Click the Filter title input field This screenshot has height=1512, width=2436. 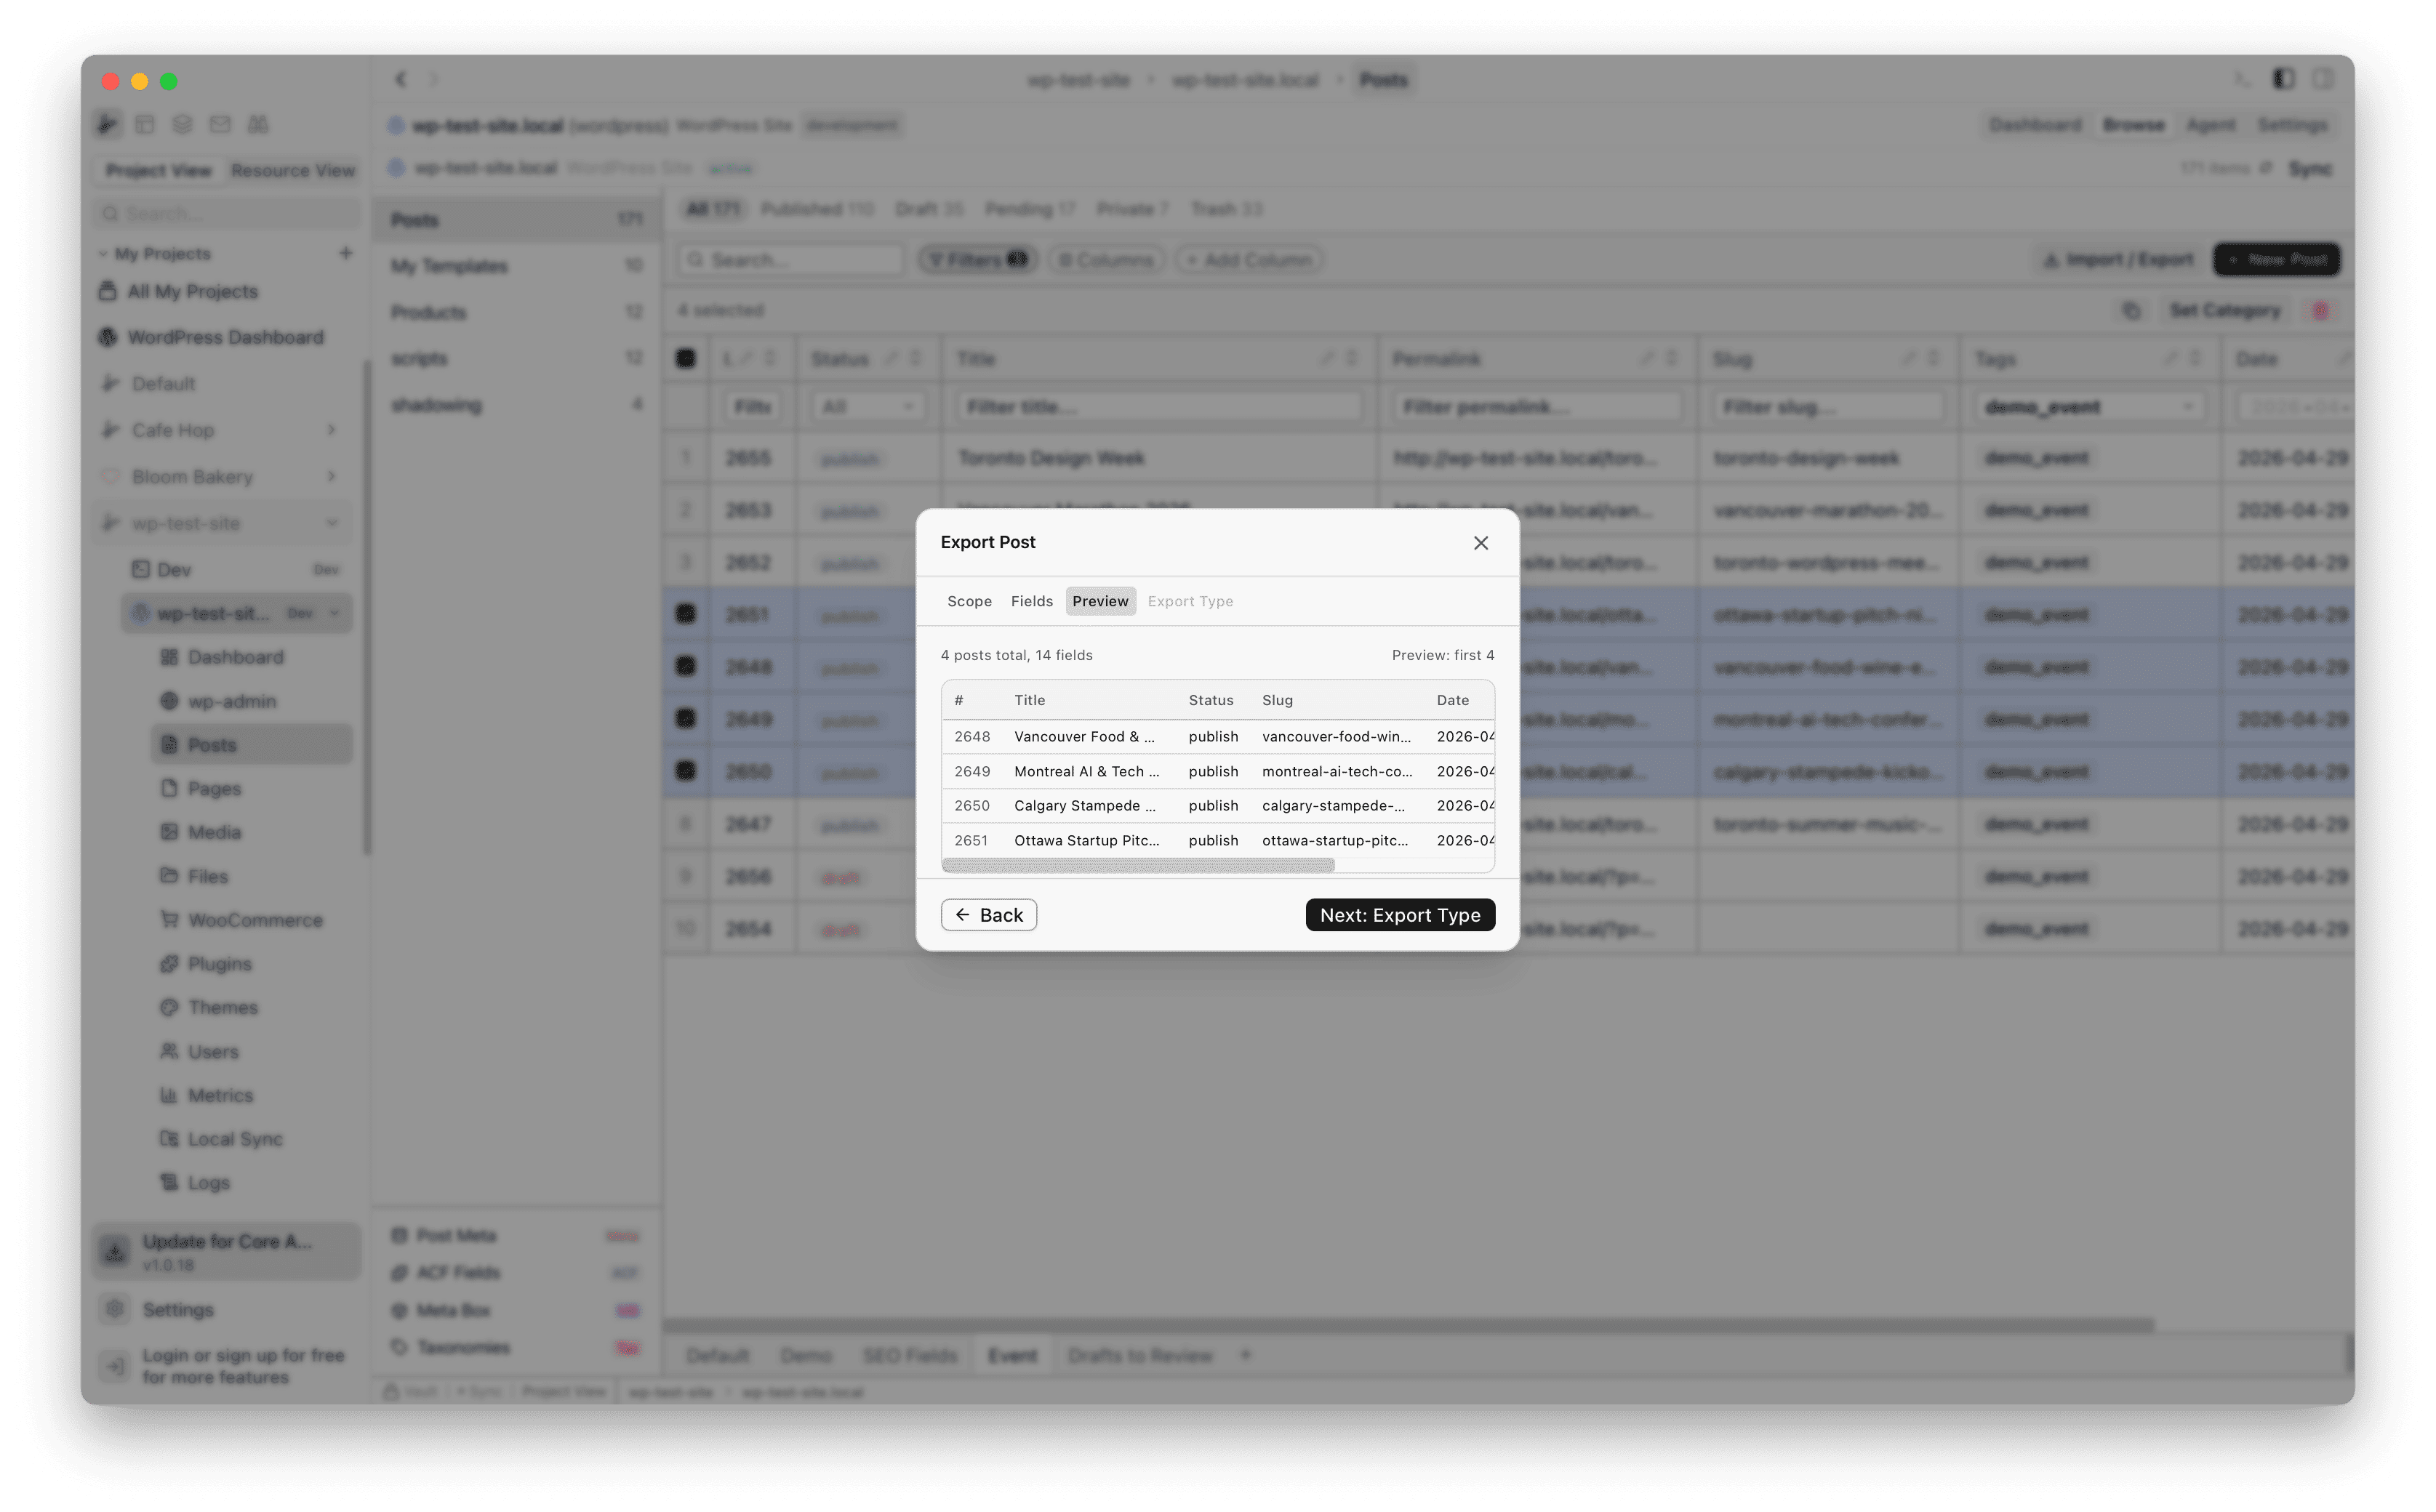tap(1160, 407)
